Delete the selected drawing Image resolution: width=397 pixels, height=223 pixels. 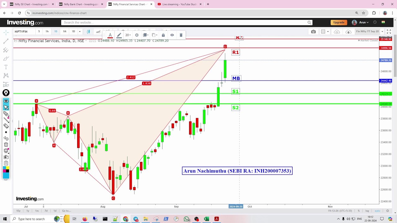(x=181, y=35)
